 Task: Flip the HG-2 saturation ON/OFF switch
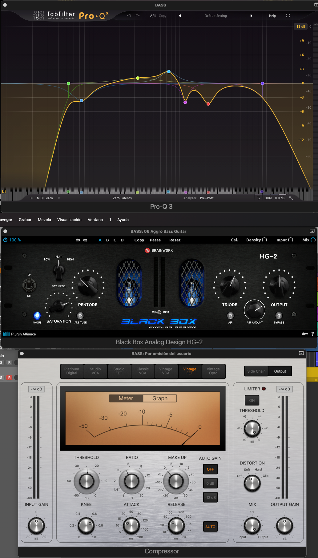pyautogui.click(x=29, y=285)
